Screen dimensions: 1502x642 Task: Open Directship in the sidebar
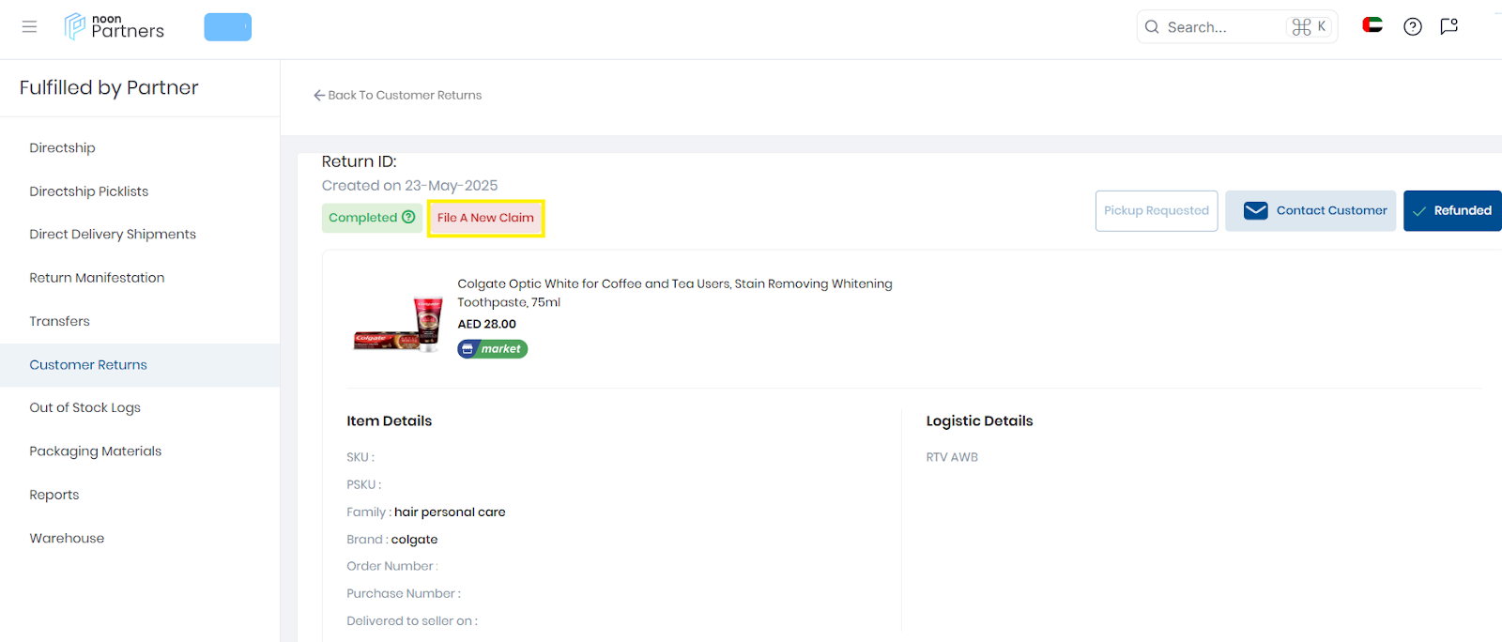[62, 147]
